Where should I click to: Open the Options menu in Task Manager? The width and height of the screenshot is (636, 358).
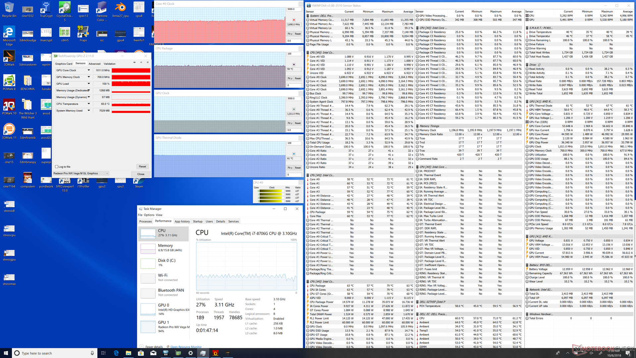click(x=149, y=215)
